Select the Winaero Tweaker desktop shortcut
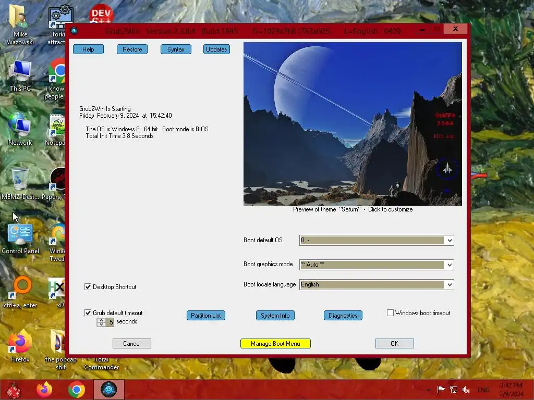The image size is (534, 400). click(x=57, y=243)
